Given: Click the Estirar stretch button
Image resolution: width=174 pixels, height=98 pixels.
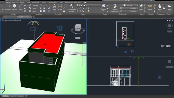Looking at the screenshot, I should (x=33, y=11).
